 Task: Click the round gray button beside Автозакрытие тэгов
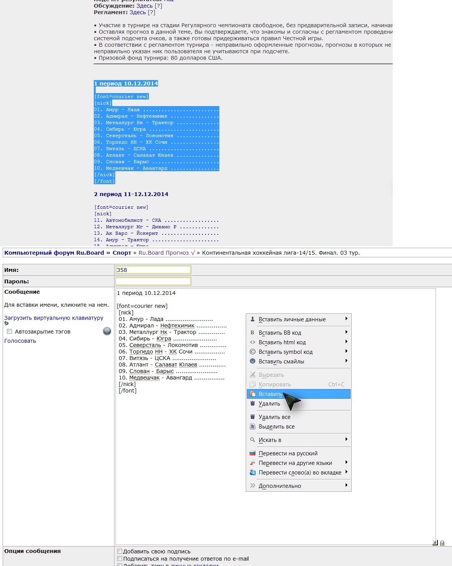tap(107, 331)
